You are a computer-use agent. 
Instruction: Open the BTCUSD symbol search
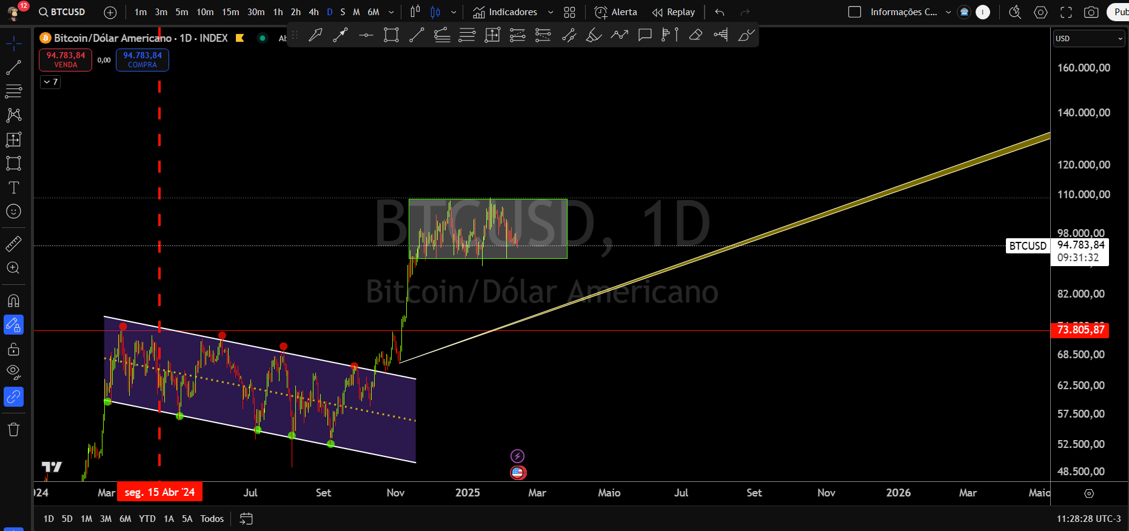[x=62, y=12]
